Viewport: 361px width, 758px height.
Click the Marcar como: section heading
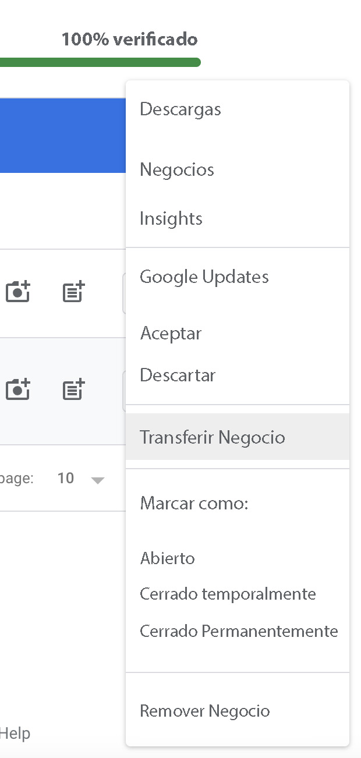point(194,503)
